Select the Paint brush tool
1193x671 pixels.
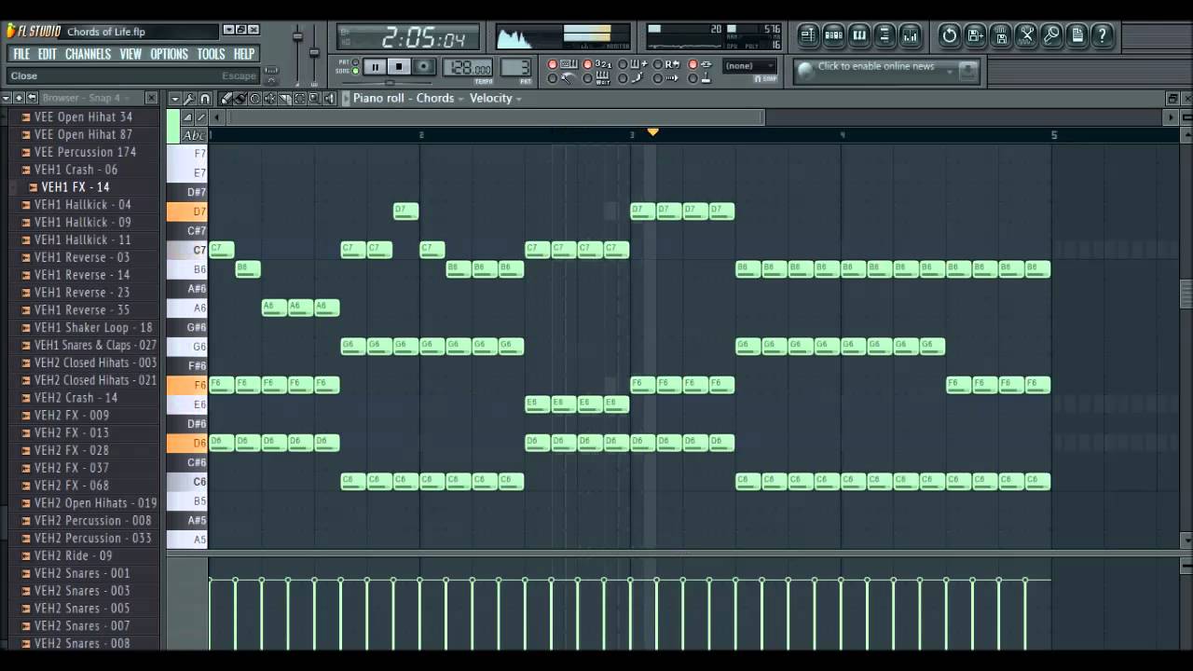(x=240, y=99)
